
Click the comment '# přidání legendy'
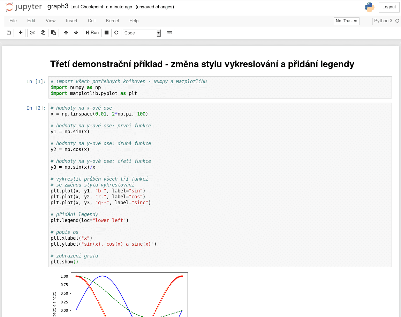pyautogui.click(x=74, y=214)
